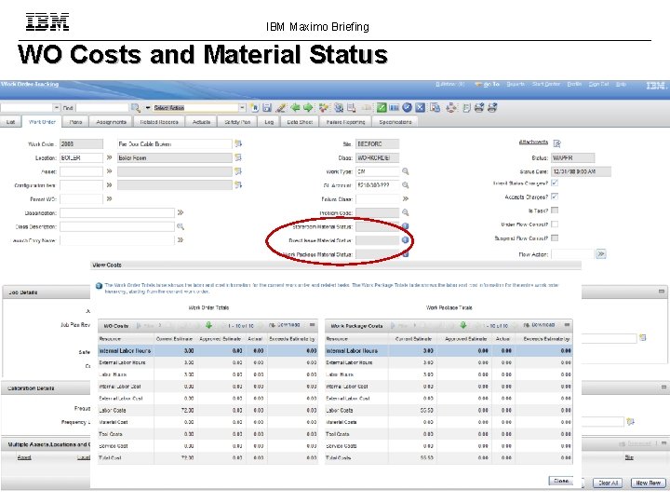This screenshot has width=670, height=503.
Task: Click the icon next to Attachments
Action: point(556,143)
